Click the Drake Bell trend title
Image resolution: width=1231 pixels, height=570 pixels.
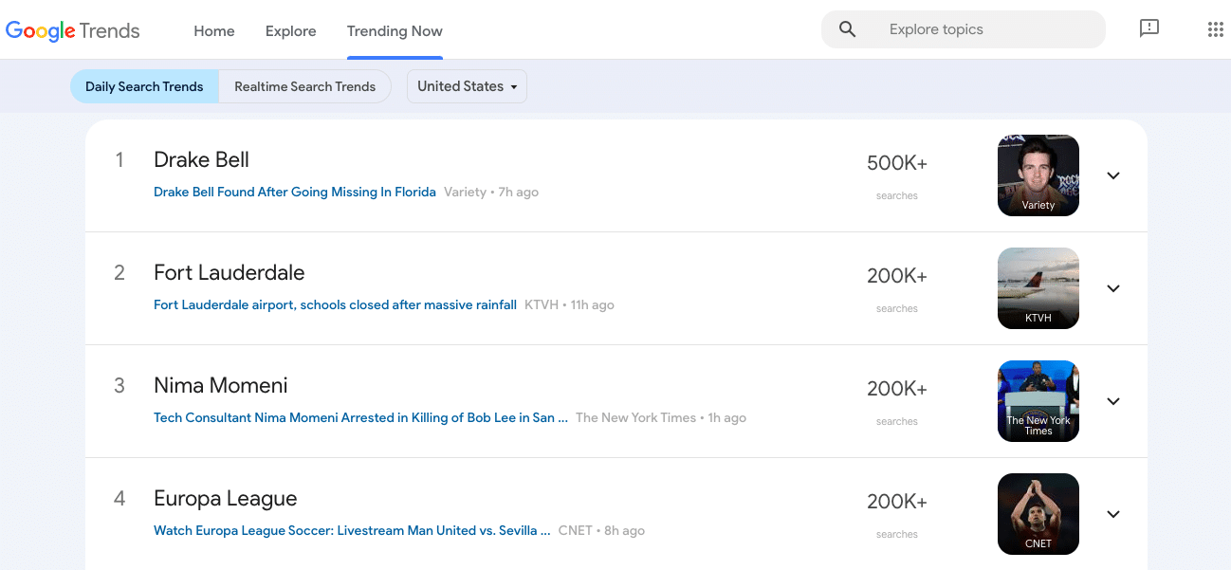coord(201,159)
